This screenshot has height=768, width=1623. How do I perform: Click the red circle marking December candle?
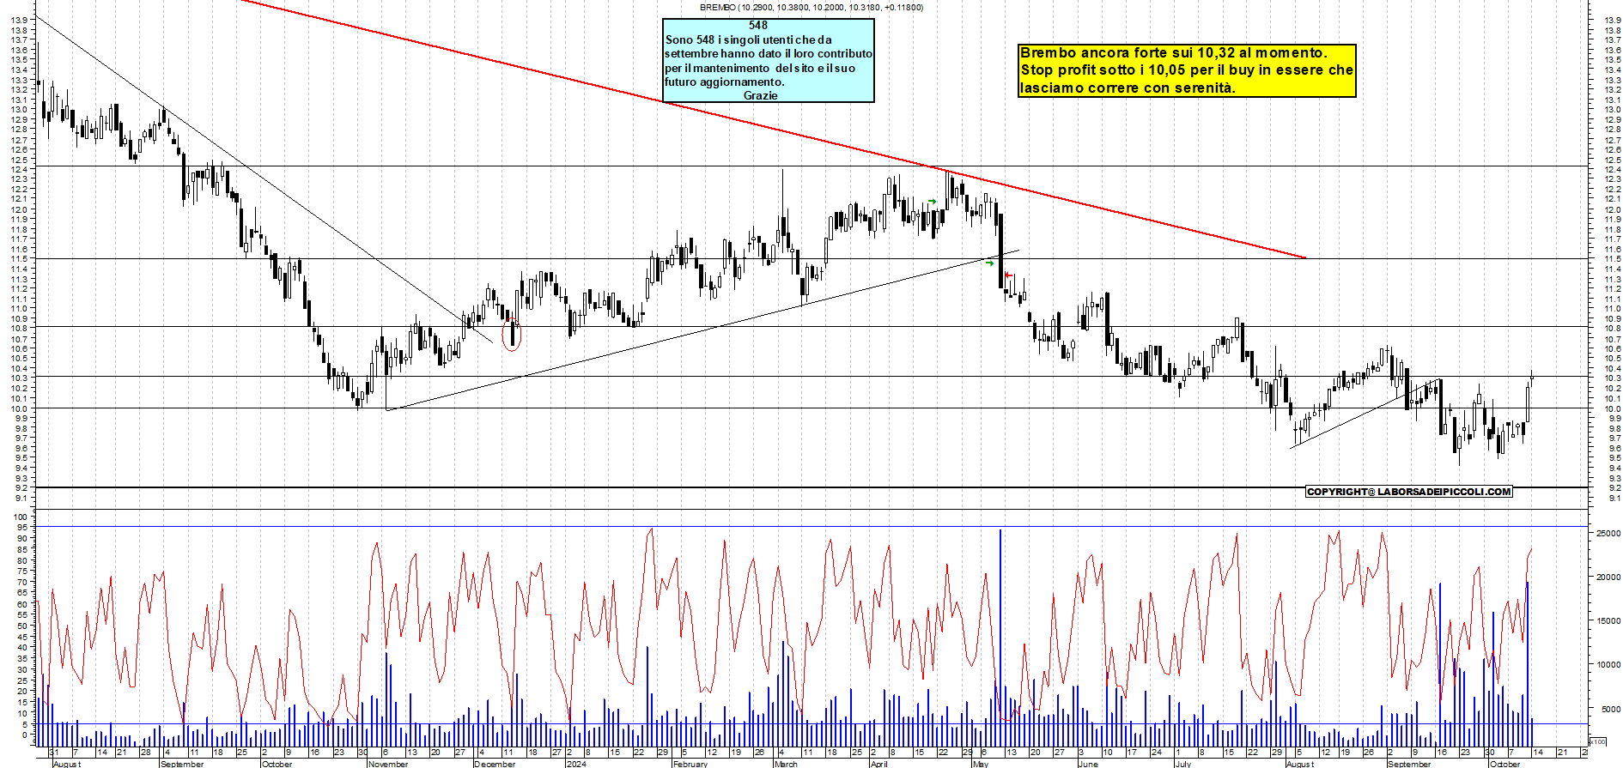coord(512,334)
